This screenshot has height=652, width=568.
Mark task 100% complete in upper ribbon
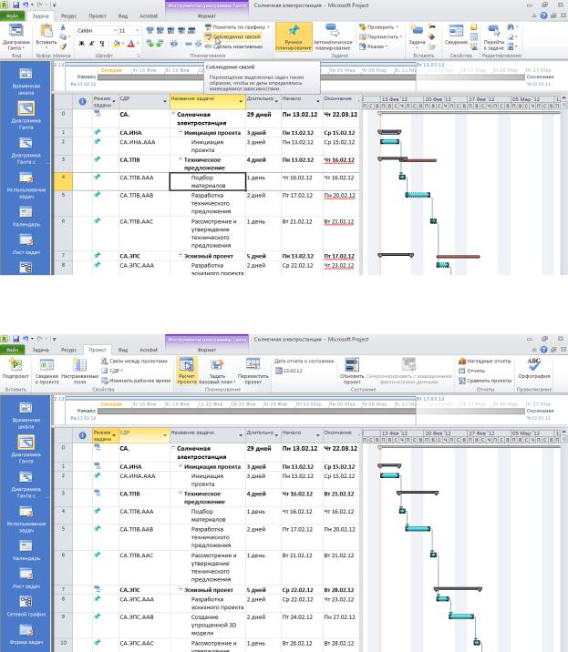191,30
